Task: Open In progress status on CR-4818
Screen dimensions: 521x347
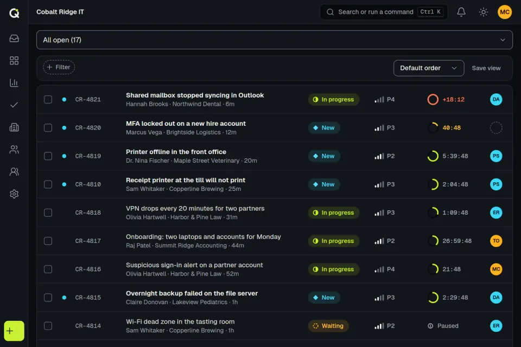Action: click(x=334, y=213)
